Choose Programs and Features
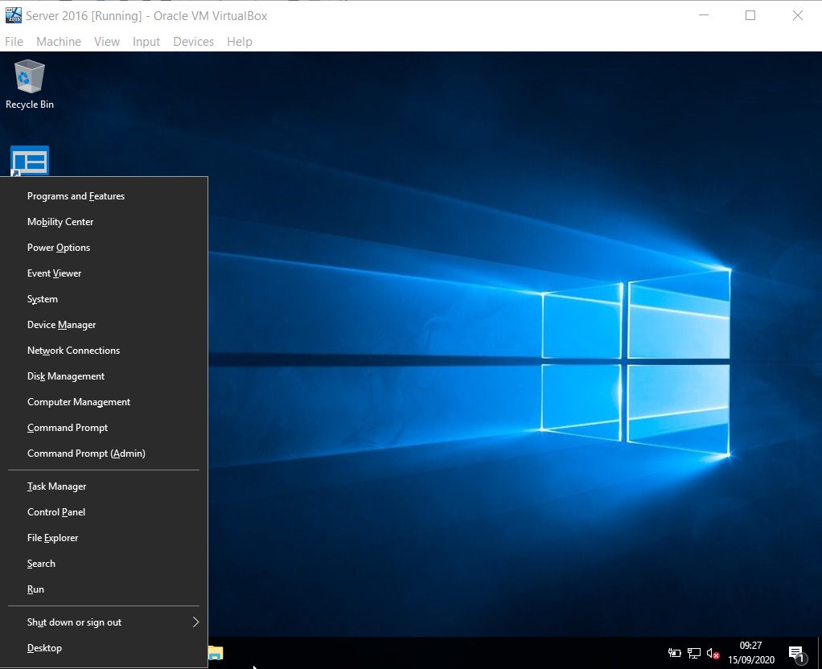This screenshot has width=822, height=669. [x=104, y=196]
